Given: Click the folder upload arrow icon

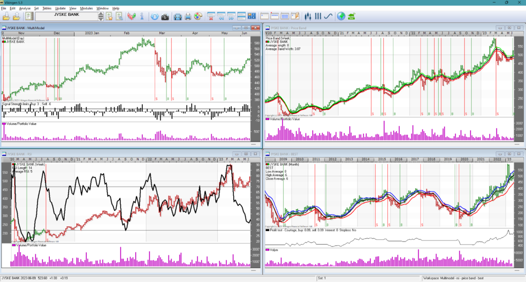Looking at the screenshot, I should click(16, 16).
